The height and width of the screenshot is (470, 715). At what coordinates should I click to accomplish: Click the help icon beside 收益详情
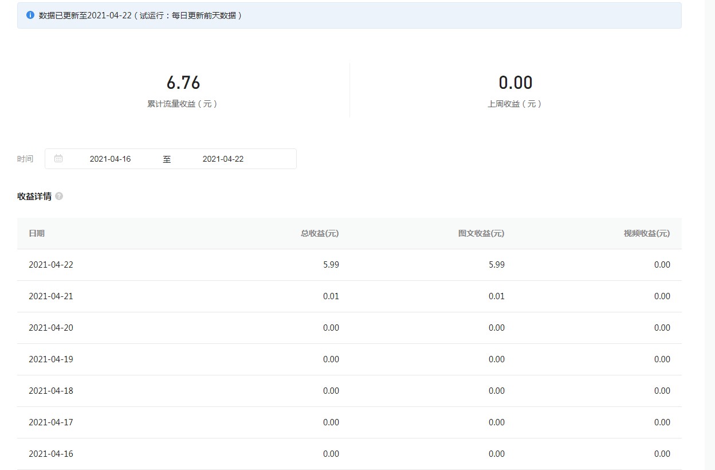coord(59,196)
